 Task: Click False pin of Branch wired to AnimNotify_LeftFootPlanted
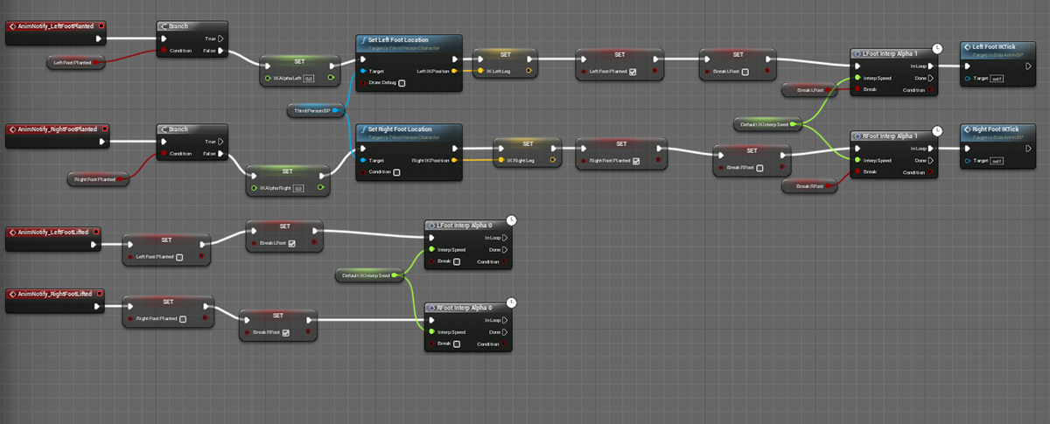pos(220,51)
